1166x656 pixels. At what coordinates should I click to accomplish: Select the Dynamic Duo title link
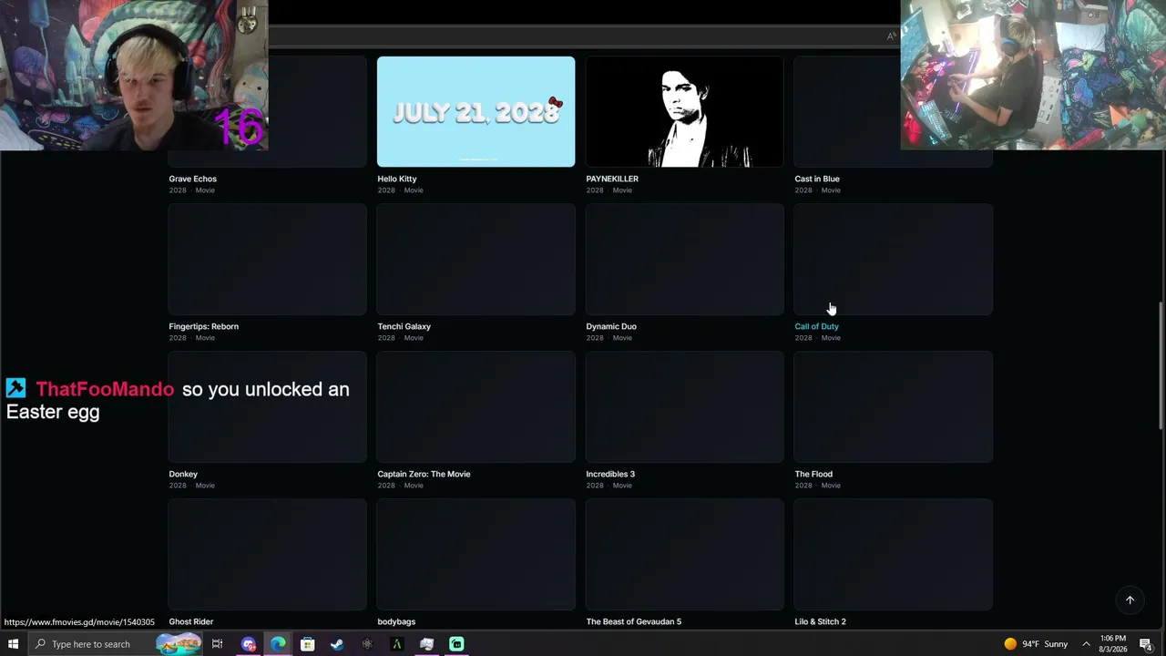611,326
